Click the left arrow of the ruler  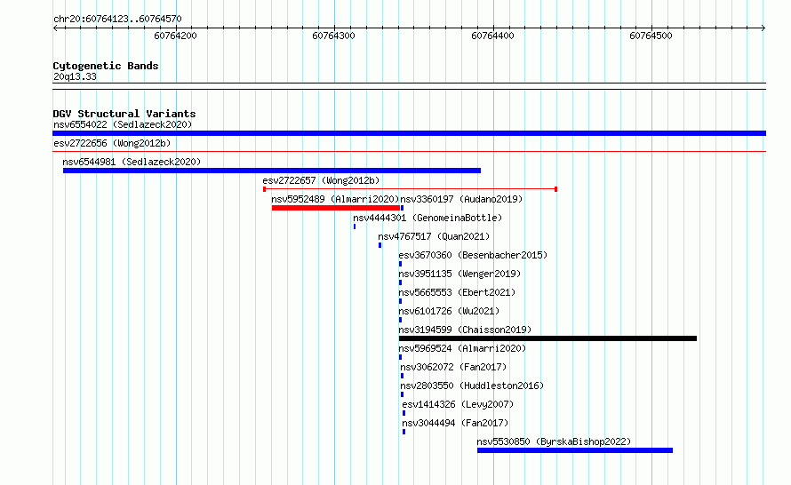click(x=55, y=28)
